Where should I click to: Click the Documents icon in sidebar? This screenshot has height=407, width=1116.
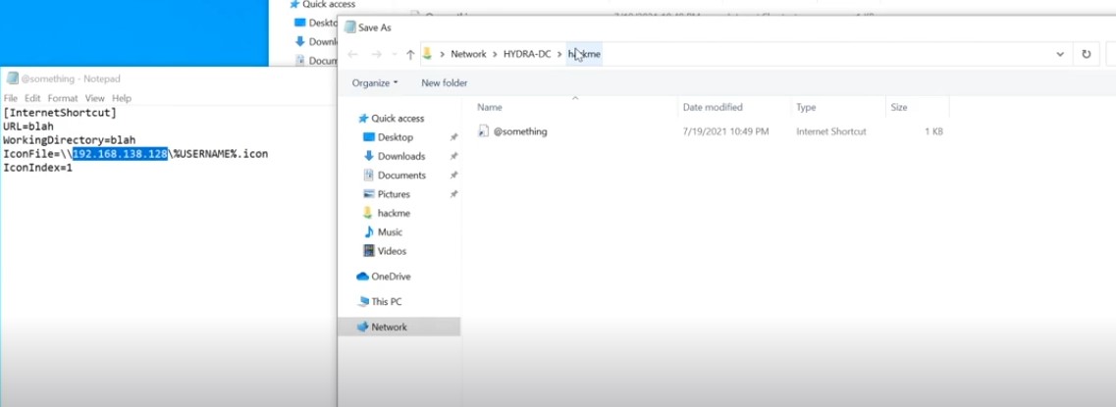point(369,175)
